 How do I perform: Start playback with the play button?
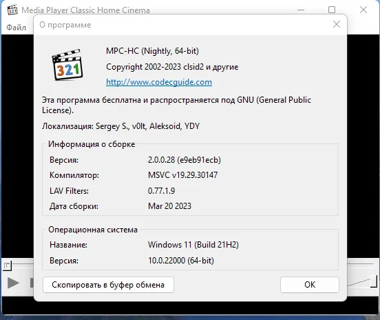13,283
